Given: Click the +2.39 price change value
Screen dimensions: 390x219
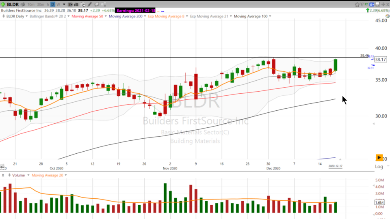Looking at the screenshot, I should [95, 11].
